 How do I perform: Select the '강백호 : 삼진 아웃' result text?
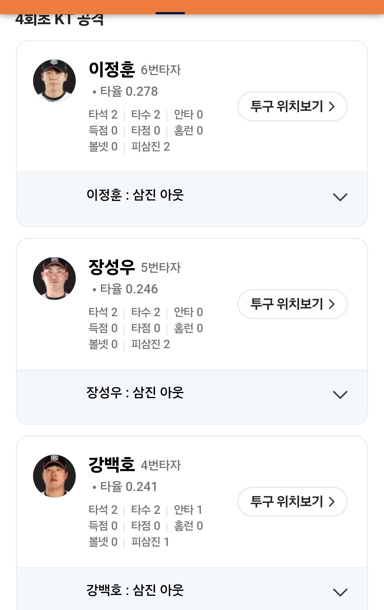(135, 590)
